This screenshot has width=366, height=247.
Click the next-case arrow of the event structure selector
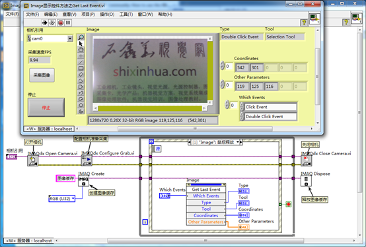coord(241,142)
